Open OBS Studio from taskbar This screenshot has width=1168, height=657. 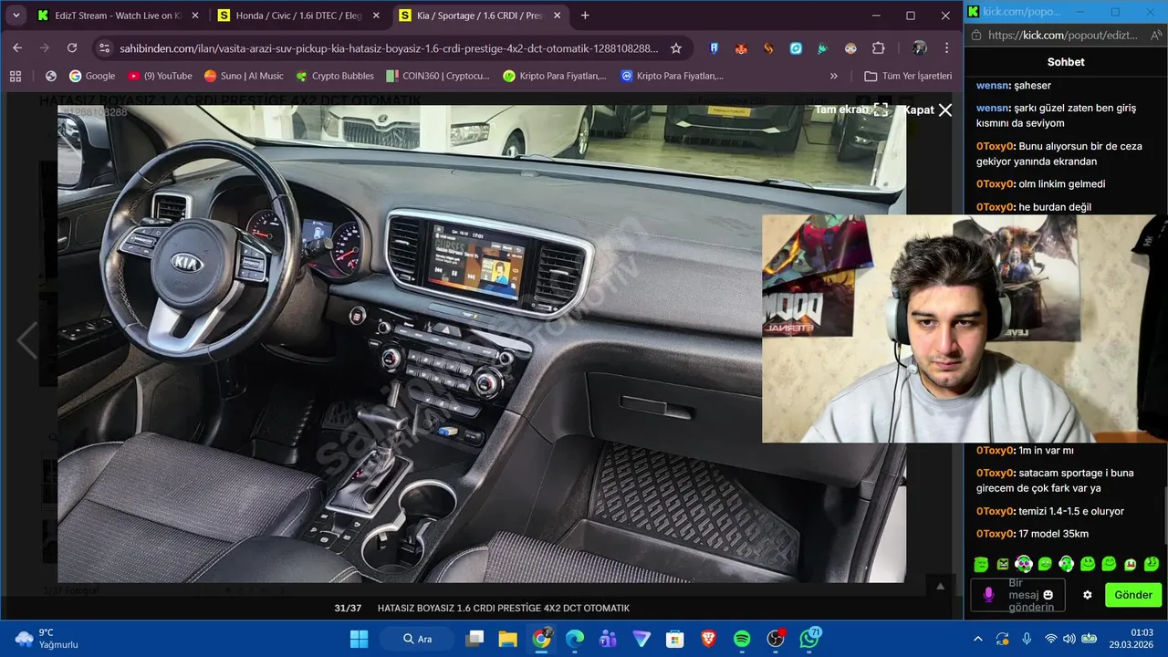pyautogui.click(x=777, y=639)
